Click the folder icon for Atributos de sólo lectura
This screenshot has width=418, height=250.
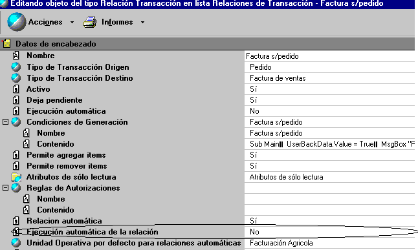(x=16, y=177)
